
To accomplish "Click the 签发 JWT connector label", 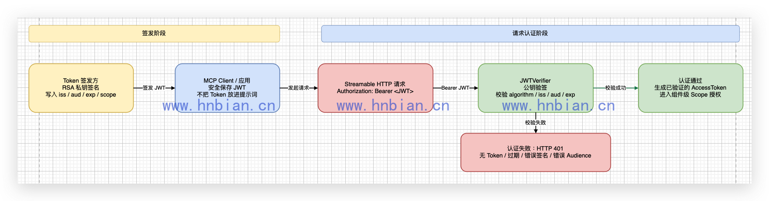I will click(154, 88).
